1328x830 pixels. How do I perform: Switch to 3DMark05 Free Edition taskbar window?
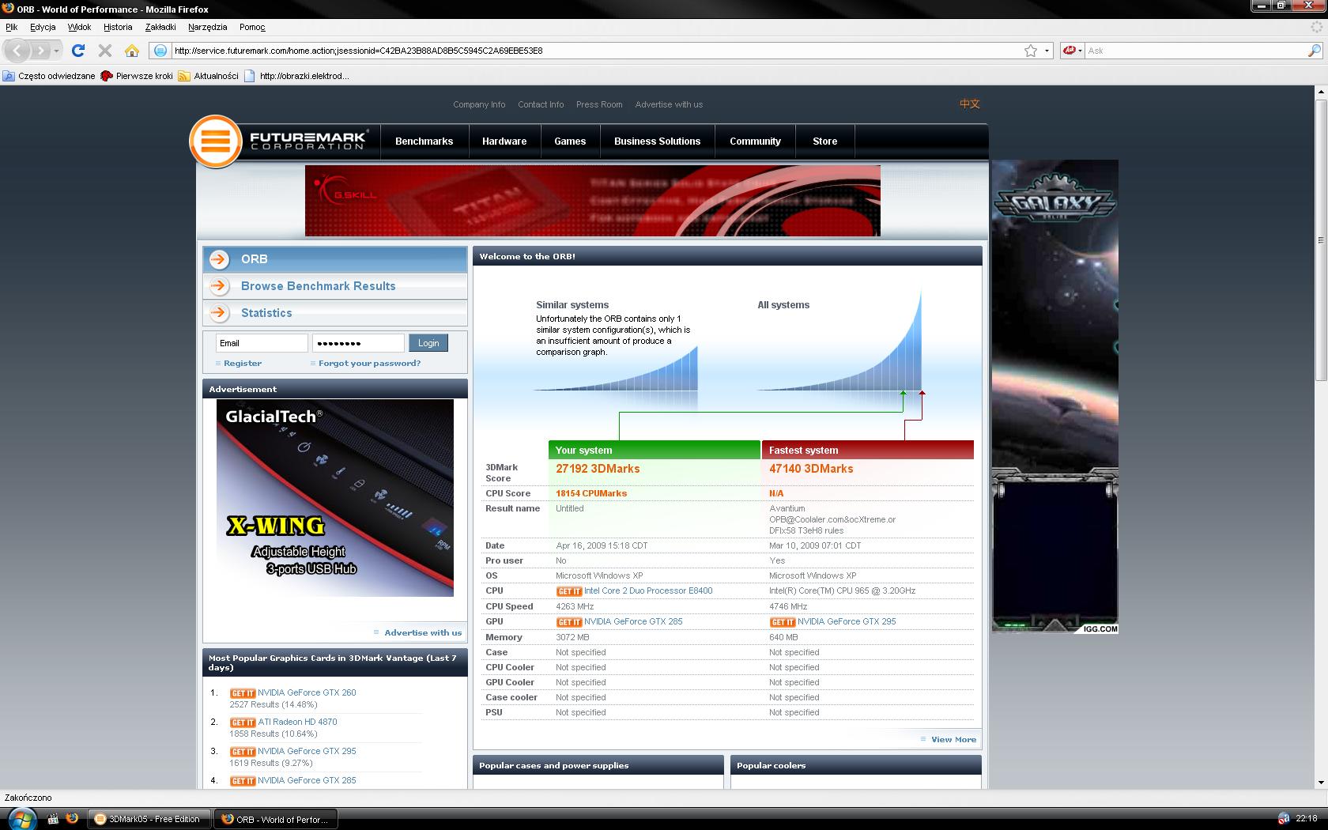click(x=149, y=819)
